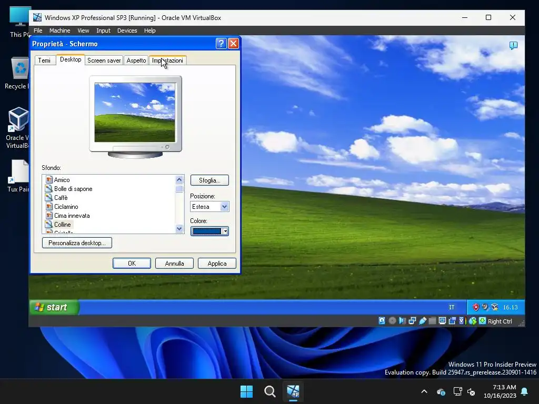Click the monitor wallpaper preview image

[x=135, y=113]
